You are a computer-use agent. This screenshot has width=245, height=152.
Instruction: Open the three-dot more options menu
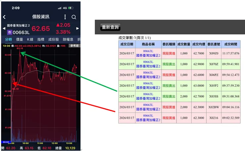point(65,17)
